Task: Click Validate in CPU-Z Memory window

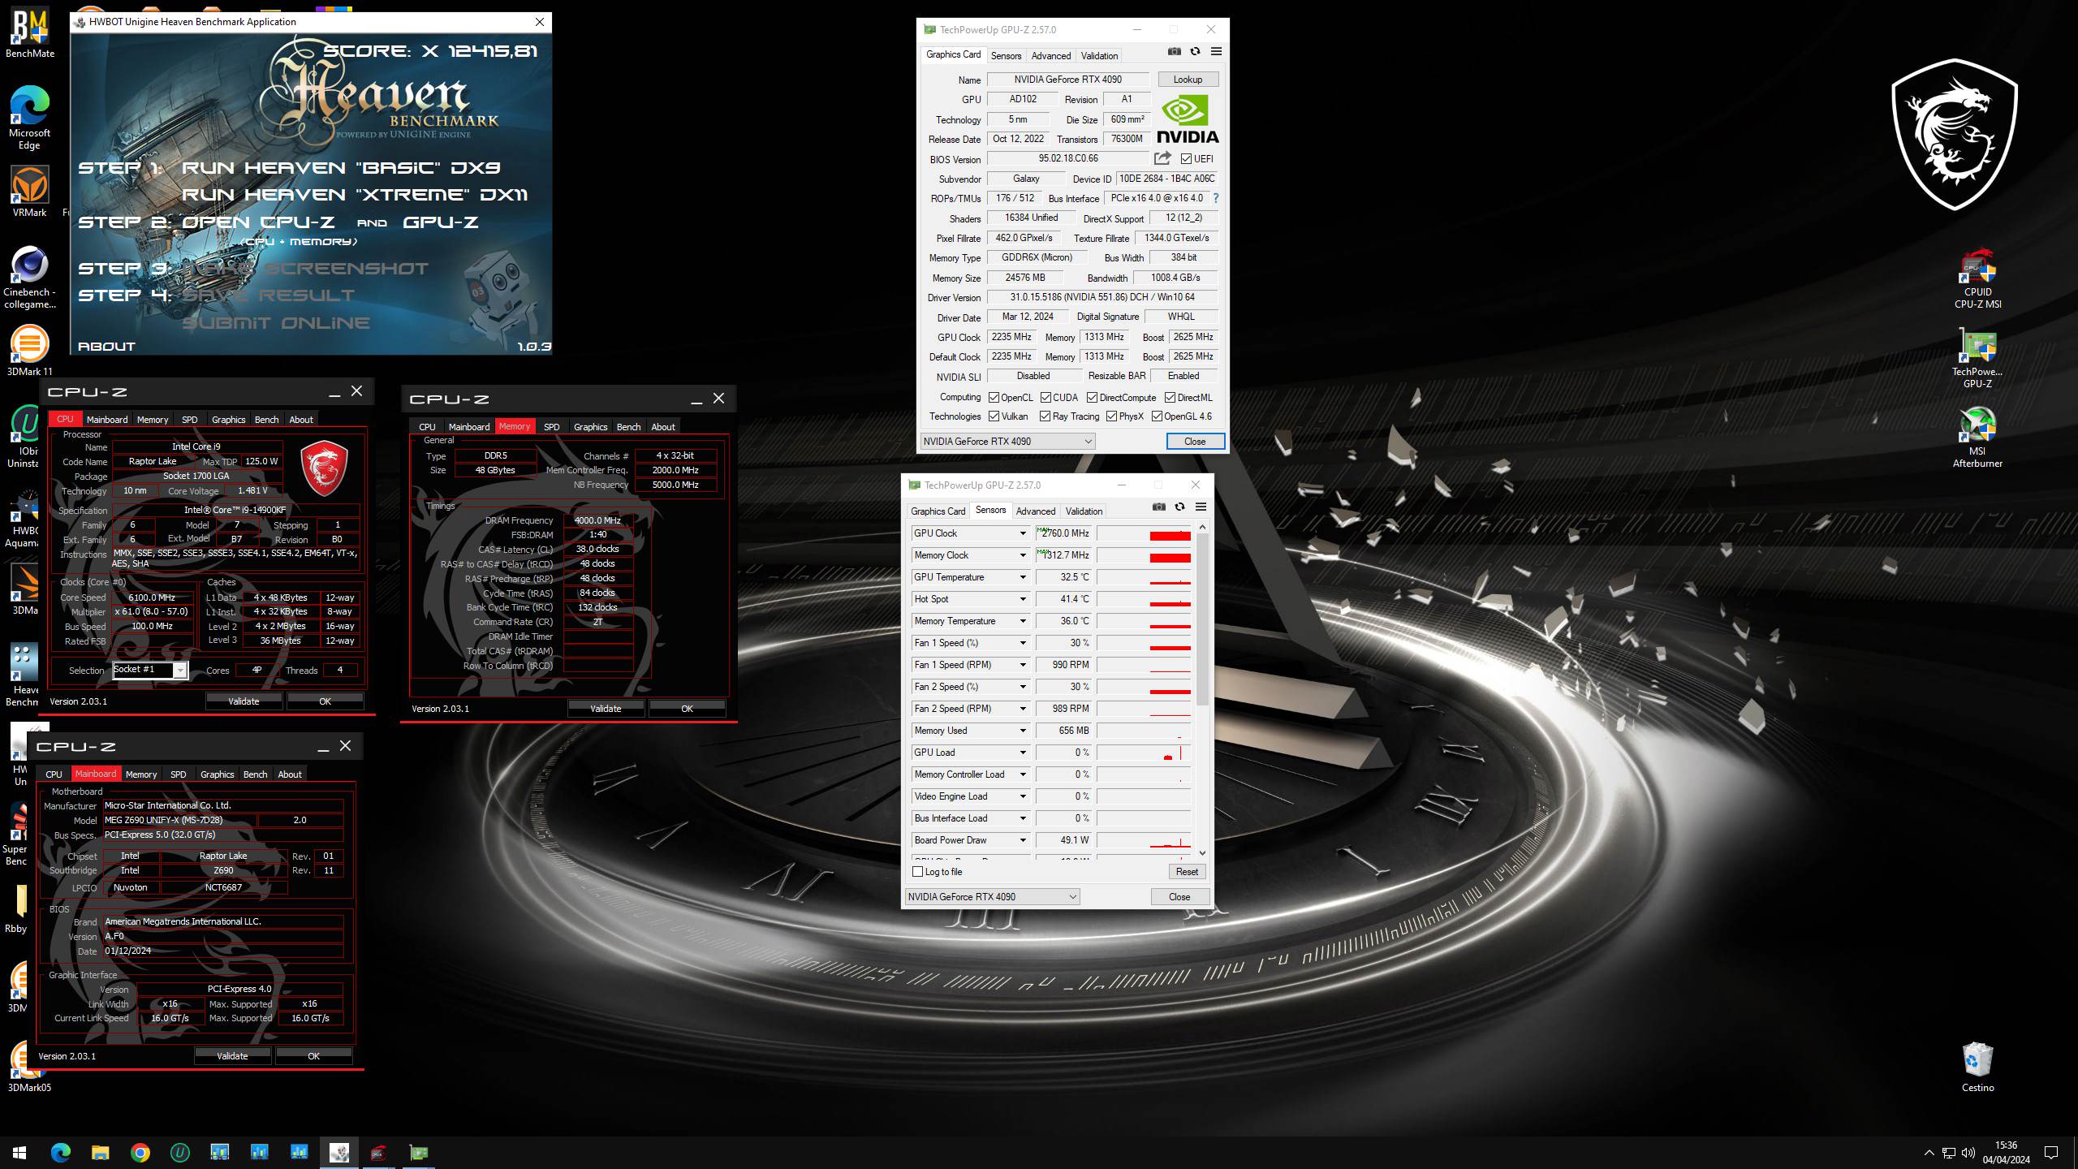Action: tap(606, 709)
